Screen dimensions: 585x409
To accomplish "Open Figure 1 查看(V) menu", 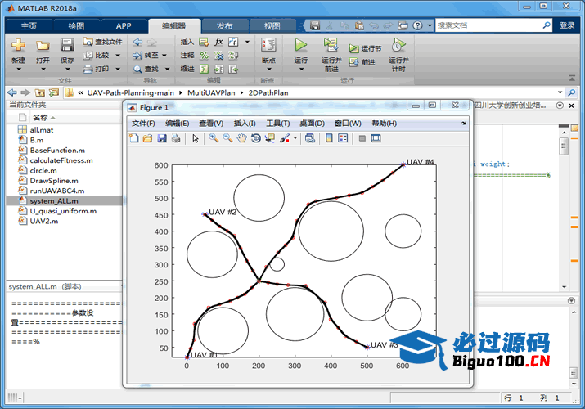I will click(211, 124).
